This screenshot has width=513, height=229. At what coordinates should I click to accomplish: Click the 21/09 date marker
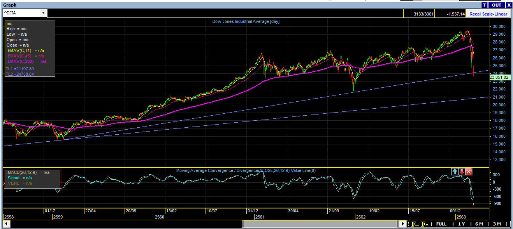tap(334, 211)
